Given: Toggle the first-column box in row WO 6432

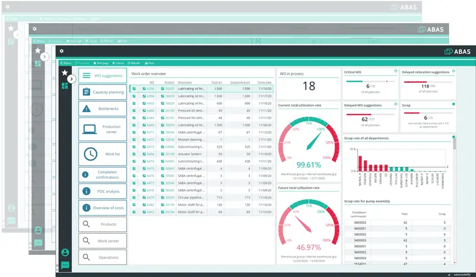Looking at the screenshot, I should click(x=134, y=103).
